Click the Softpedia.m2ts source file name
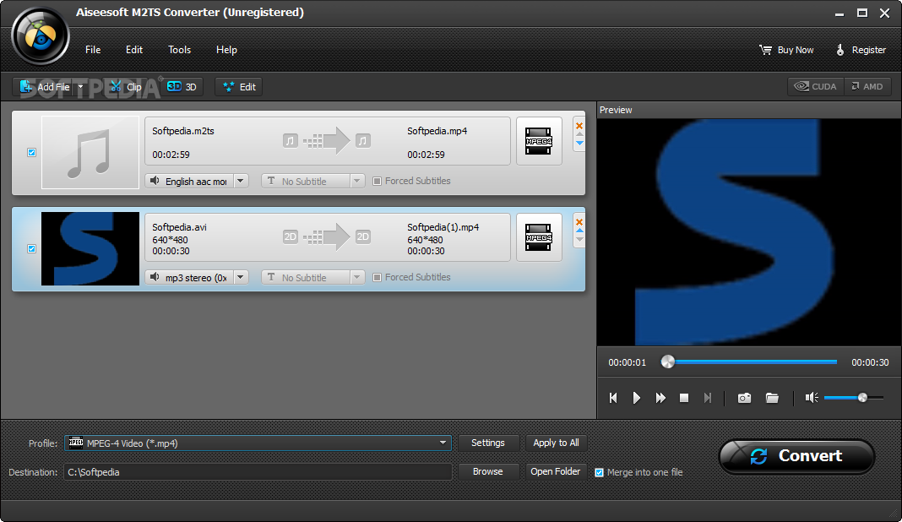Image resolution: width=902 pixels, height=522 pixels. tap(183, 131)
